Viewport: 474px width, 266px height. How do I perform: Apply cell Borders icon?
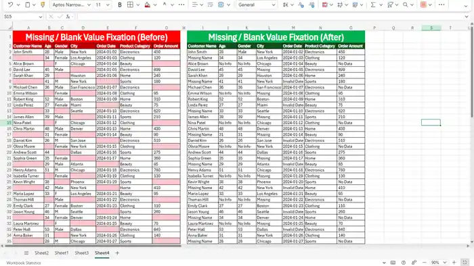pos(130,5)
